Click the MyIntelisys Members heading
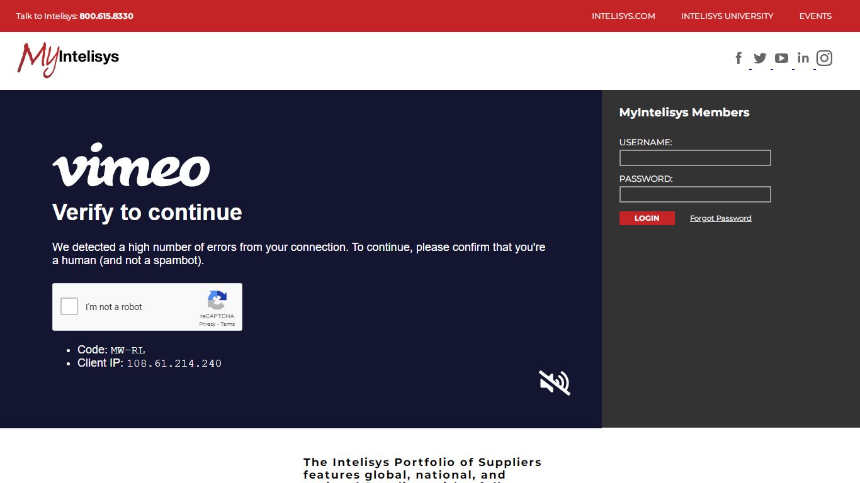 684,113
